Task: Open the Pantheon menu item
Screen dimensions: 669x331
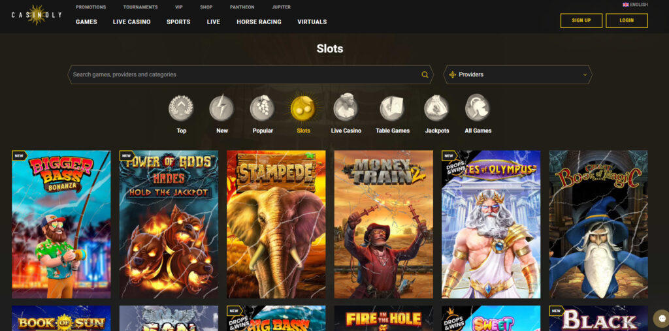Action: pyautogui.click(x=242, y=7)
